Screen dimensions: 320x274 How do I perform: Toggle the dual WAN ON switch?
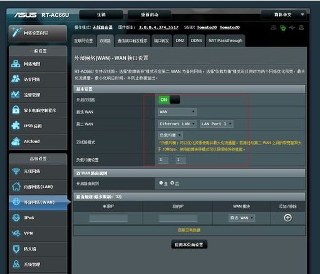(x=169, y=100)
